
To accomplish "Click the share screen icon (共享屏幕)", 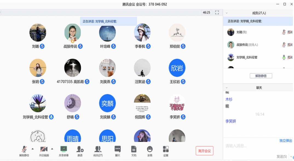I will click(64, 149).
